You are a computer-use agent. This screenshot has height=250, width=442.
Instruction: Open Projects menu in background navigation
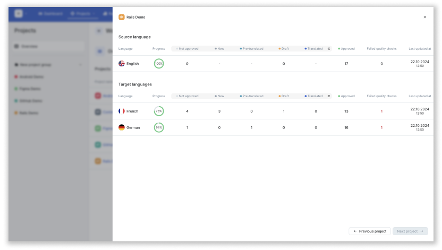[x=83, y=13]
